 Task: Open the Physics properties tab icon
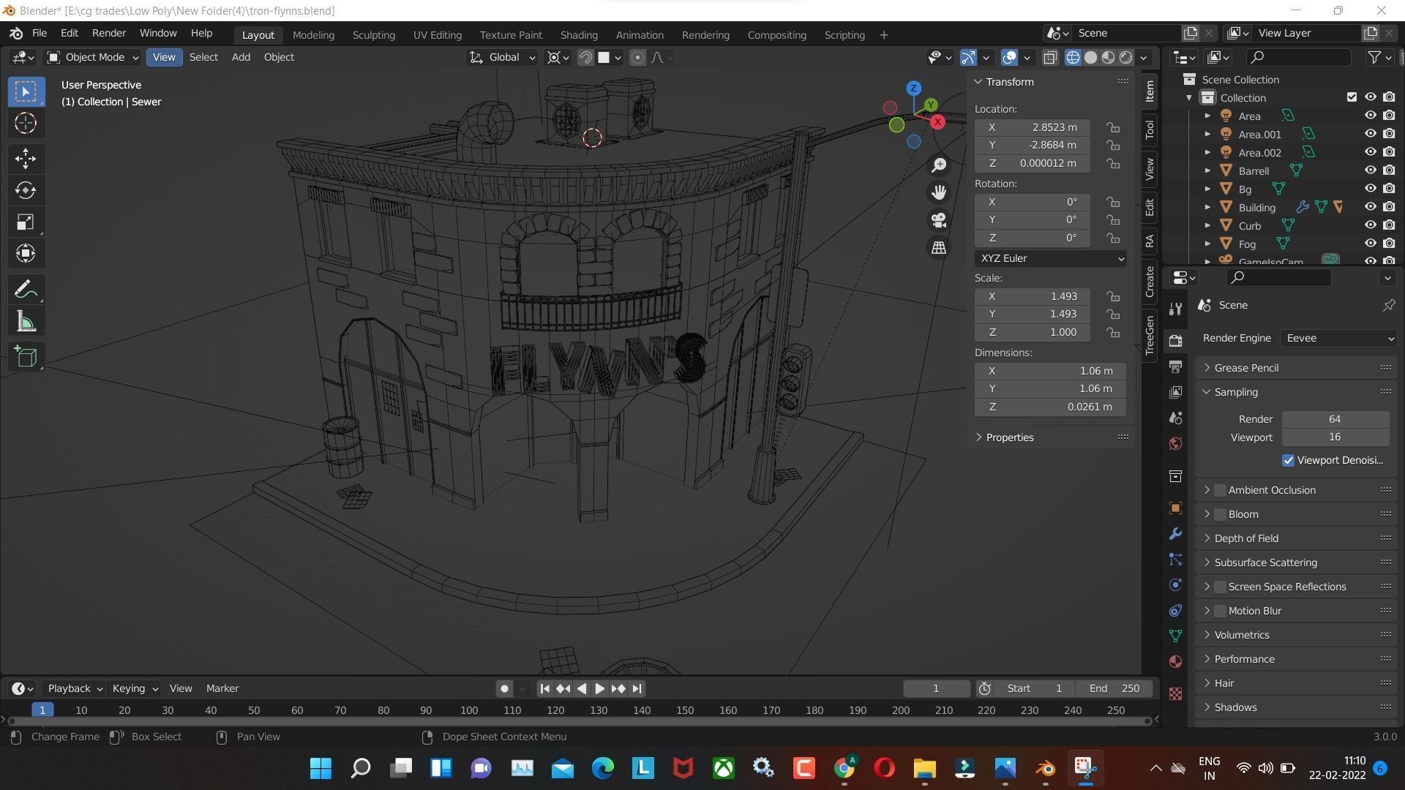tap(1175, 584)
